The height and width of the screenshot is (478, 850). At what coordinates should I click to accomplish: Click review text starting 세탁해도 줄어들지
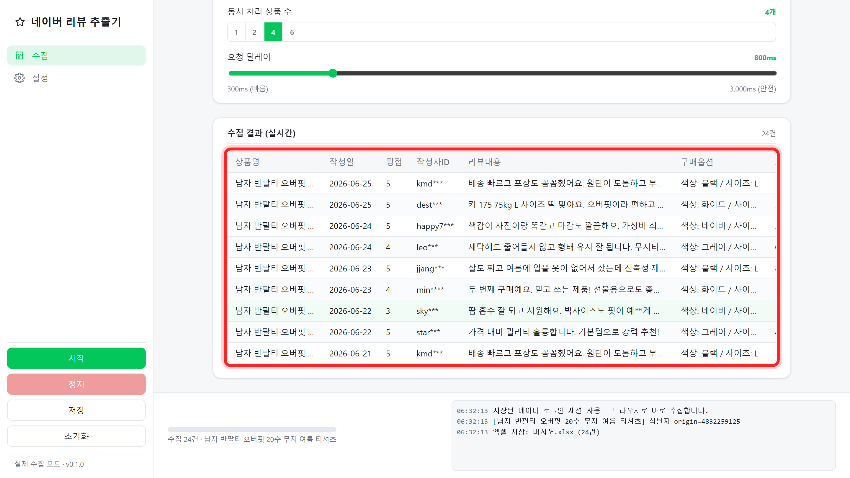pos(567,247)
